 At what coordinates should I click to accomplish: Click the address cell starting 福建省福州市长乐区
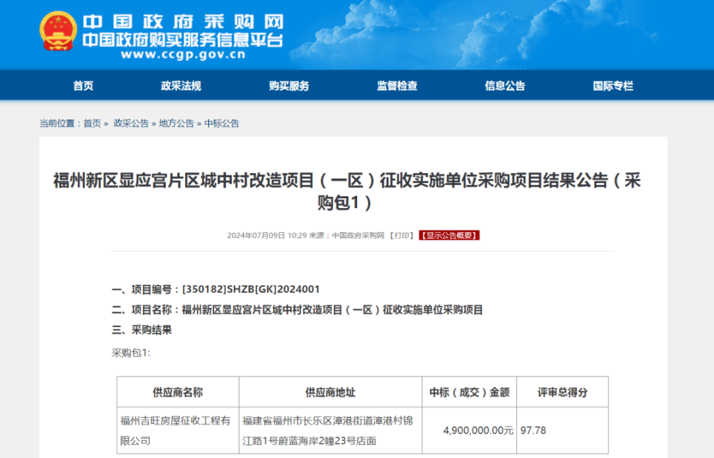330,430
